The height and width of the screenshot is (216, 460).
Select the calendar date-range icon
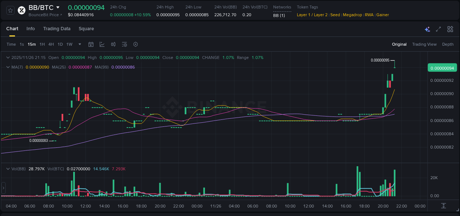tap(91, 44)
